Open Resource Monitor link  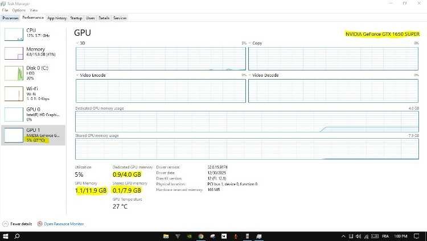[64, 224]
